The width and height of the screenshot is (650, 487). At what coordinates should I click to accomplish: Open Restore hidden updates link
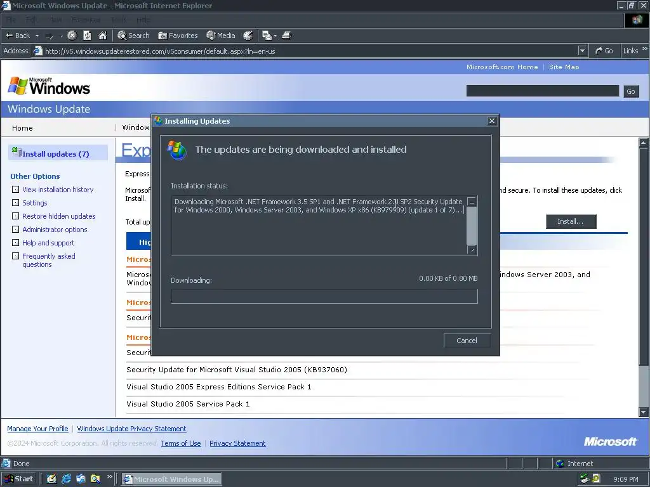click(58, 216)
